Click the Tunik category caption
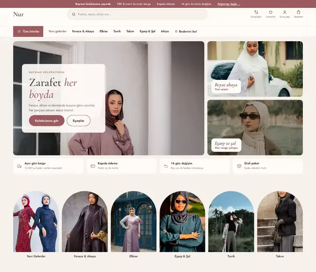 tap(231, 256)
